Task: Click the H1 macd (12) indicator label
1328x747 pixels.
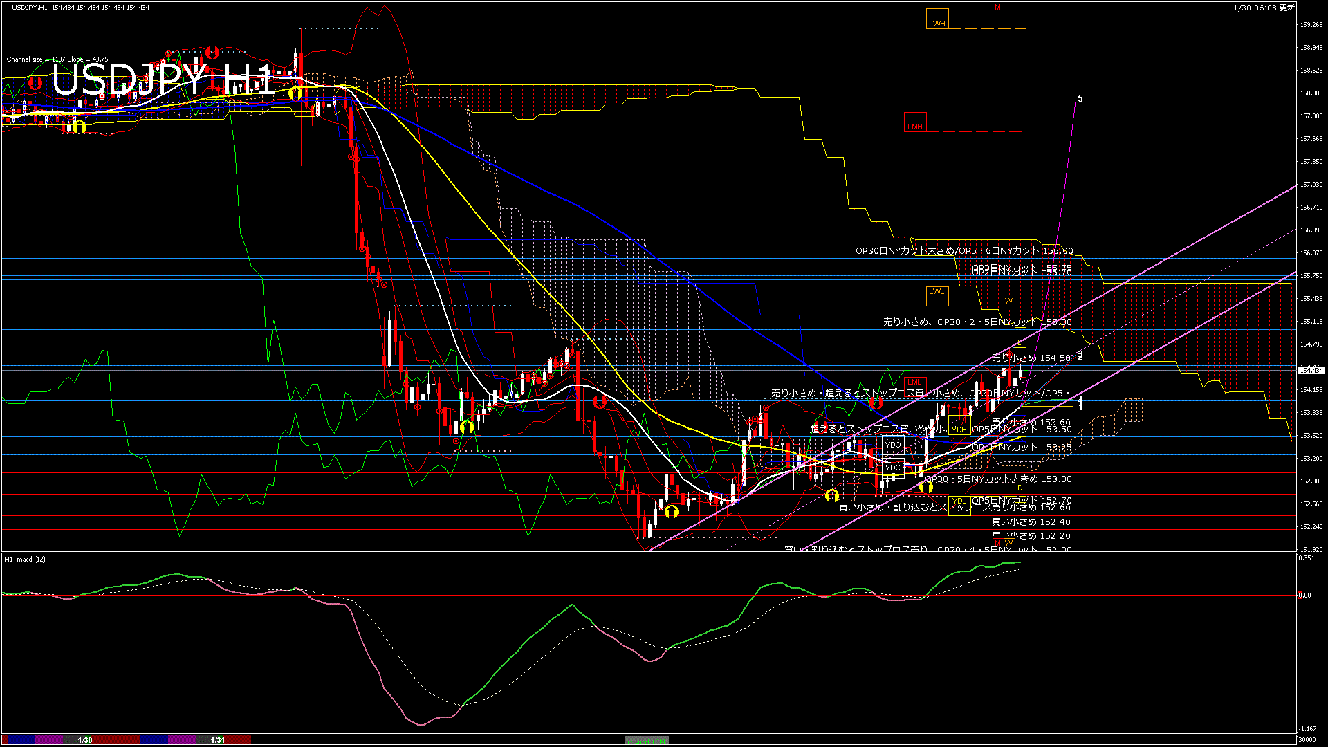Action: pyautogui.click(x=25, y=559)
